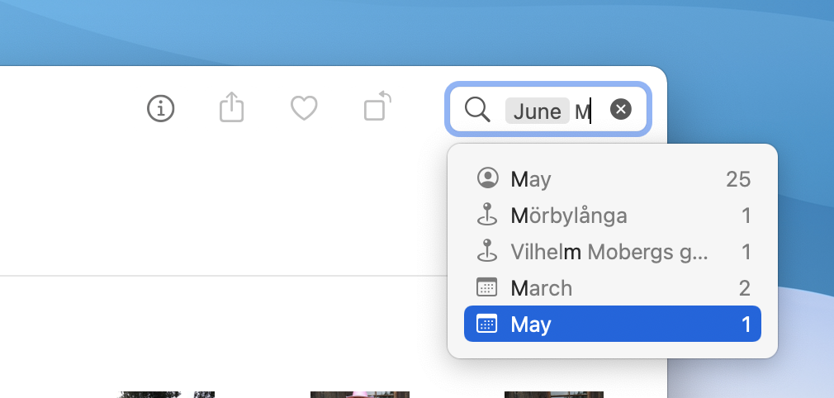This screenshot has width=834, height=398.
Task: Select Vilhelm Mobergs location suggestion
Action: [613, 252]
